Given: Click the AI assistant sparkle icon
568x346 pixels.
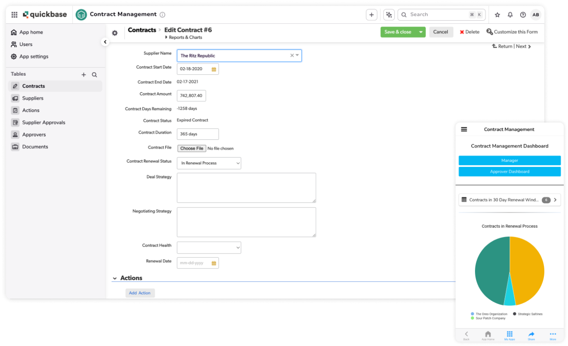Looking at the screenshot, I should (x=389, y=14).
